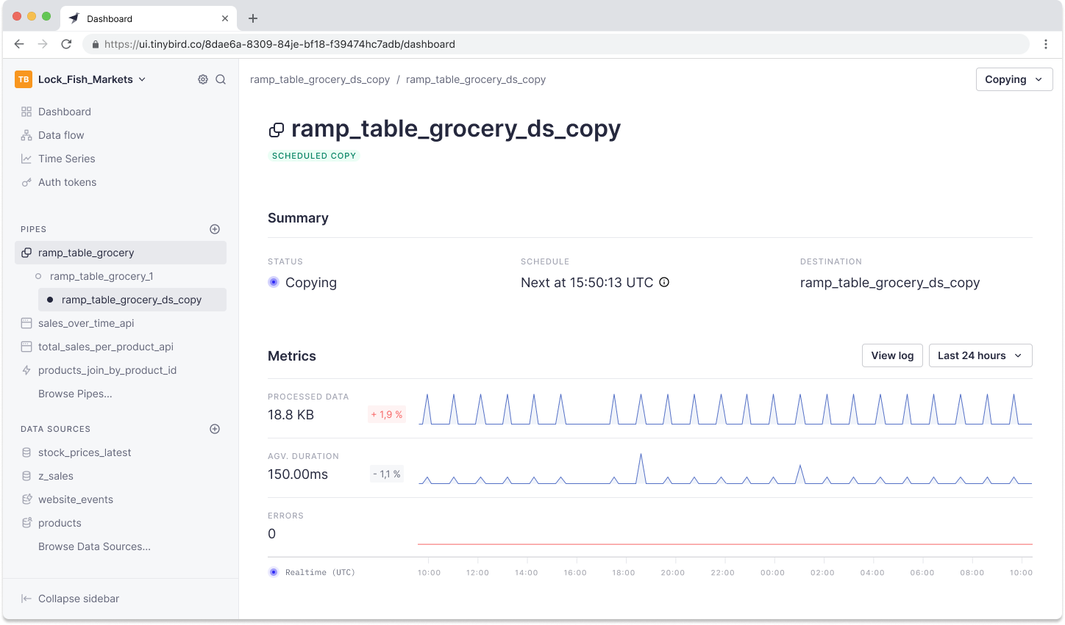Open the stock_prices_latest data source
The height and width of the screenshot is (625, 1065).
click(x=85, y=452)
